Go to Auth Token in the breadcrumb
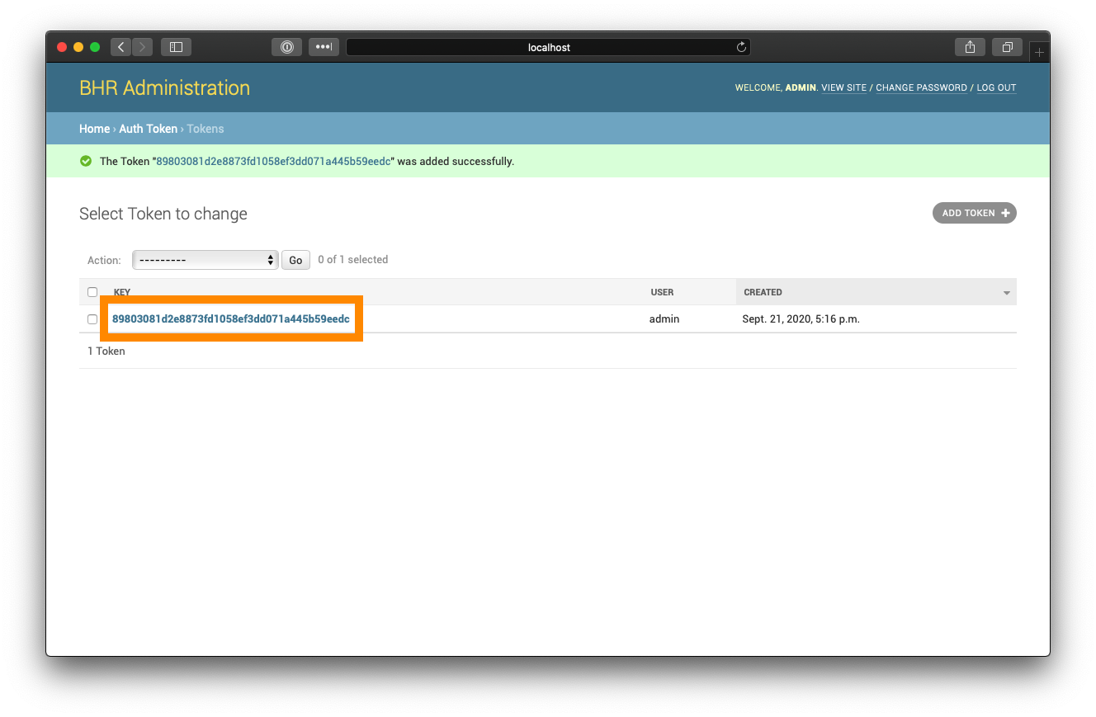 click(x=148, y=129)
